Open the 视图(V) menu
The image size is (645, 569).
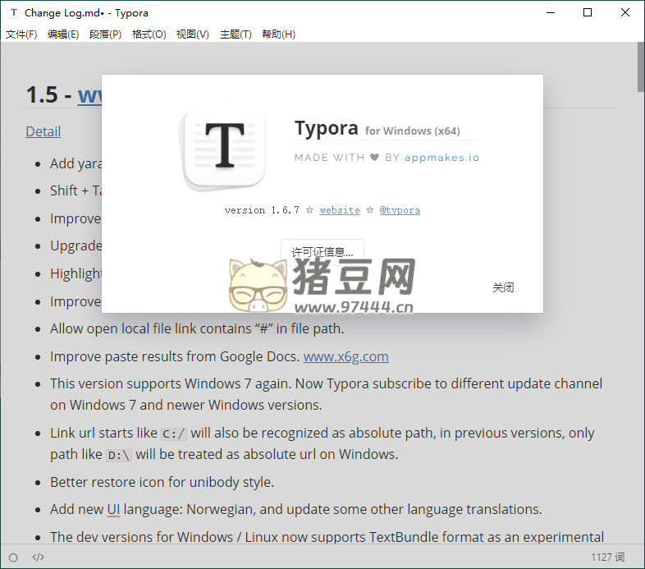click(192, 34)
